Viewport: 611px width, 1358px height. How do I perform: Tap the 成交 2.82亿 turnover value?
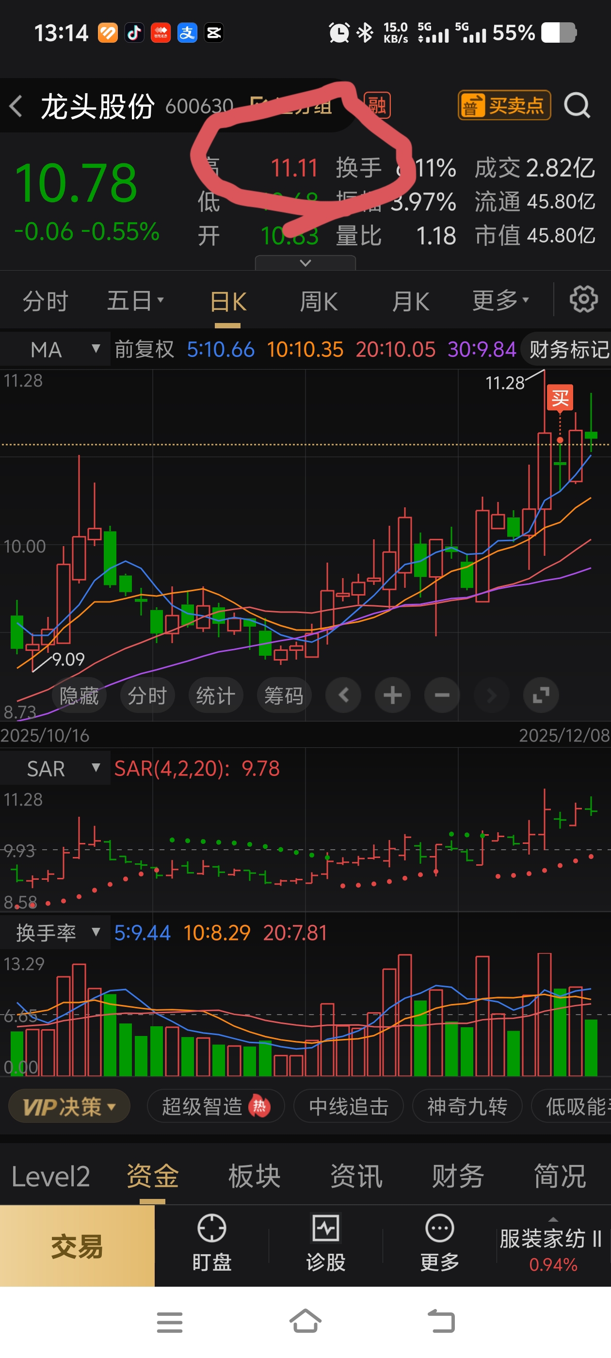tap(534, 168)
